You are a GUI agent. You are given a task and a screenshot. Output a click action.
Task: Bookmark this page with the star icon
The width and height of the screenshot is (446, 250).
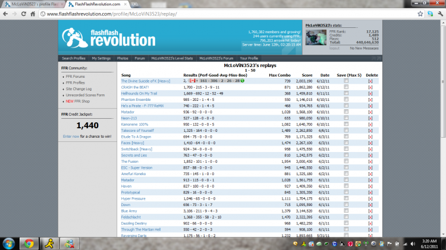(x=420, y=14)
